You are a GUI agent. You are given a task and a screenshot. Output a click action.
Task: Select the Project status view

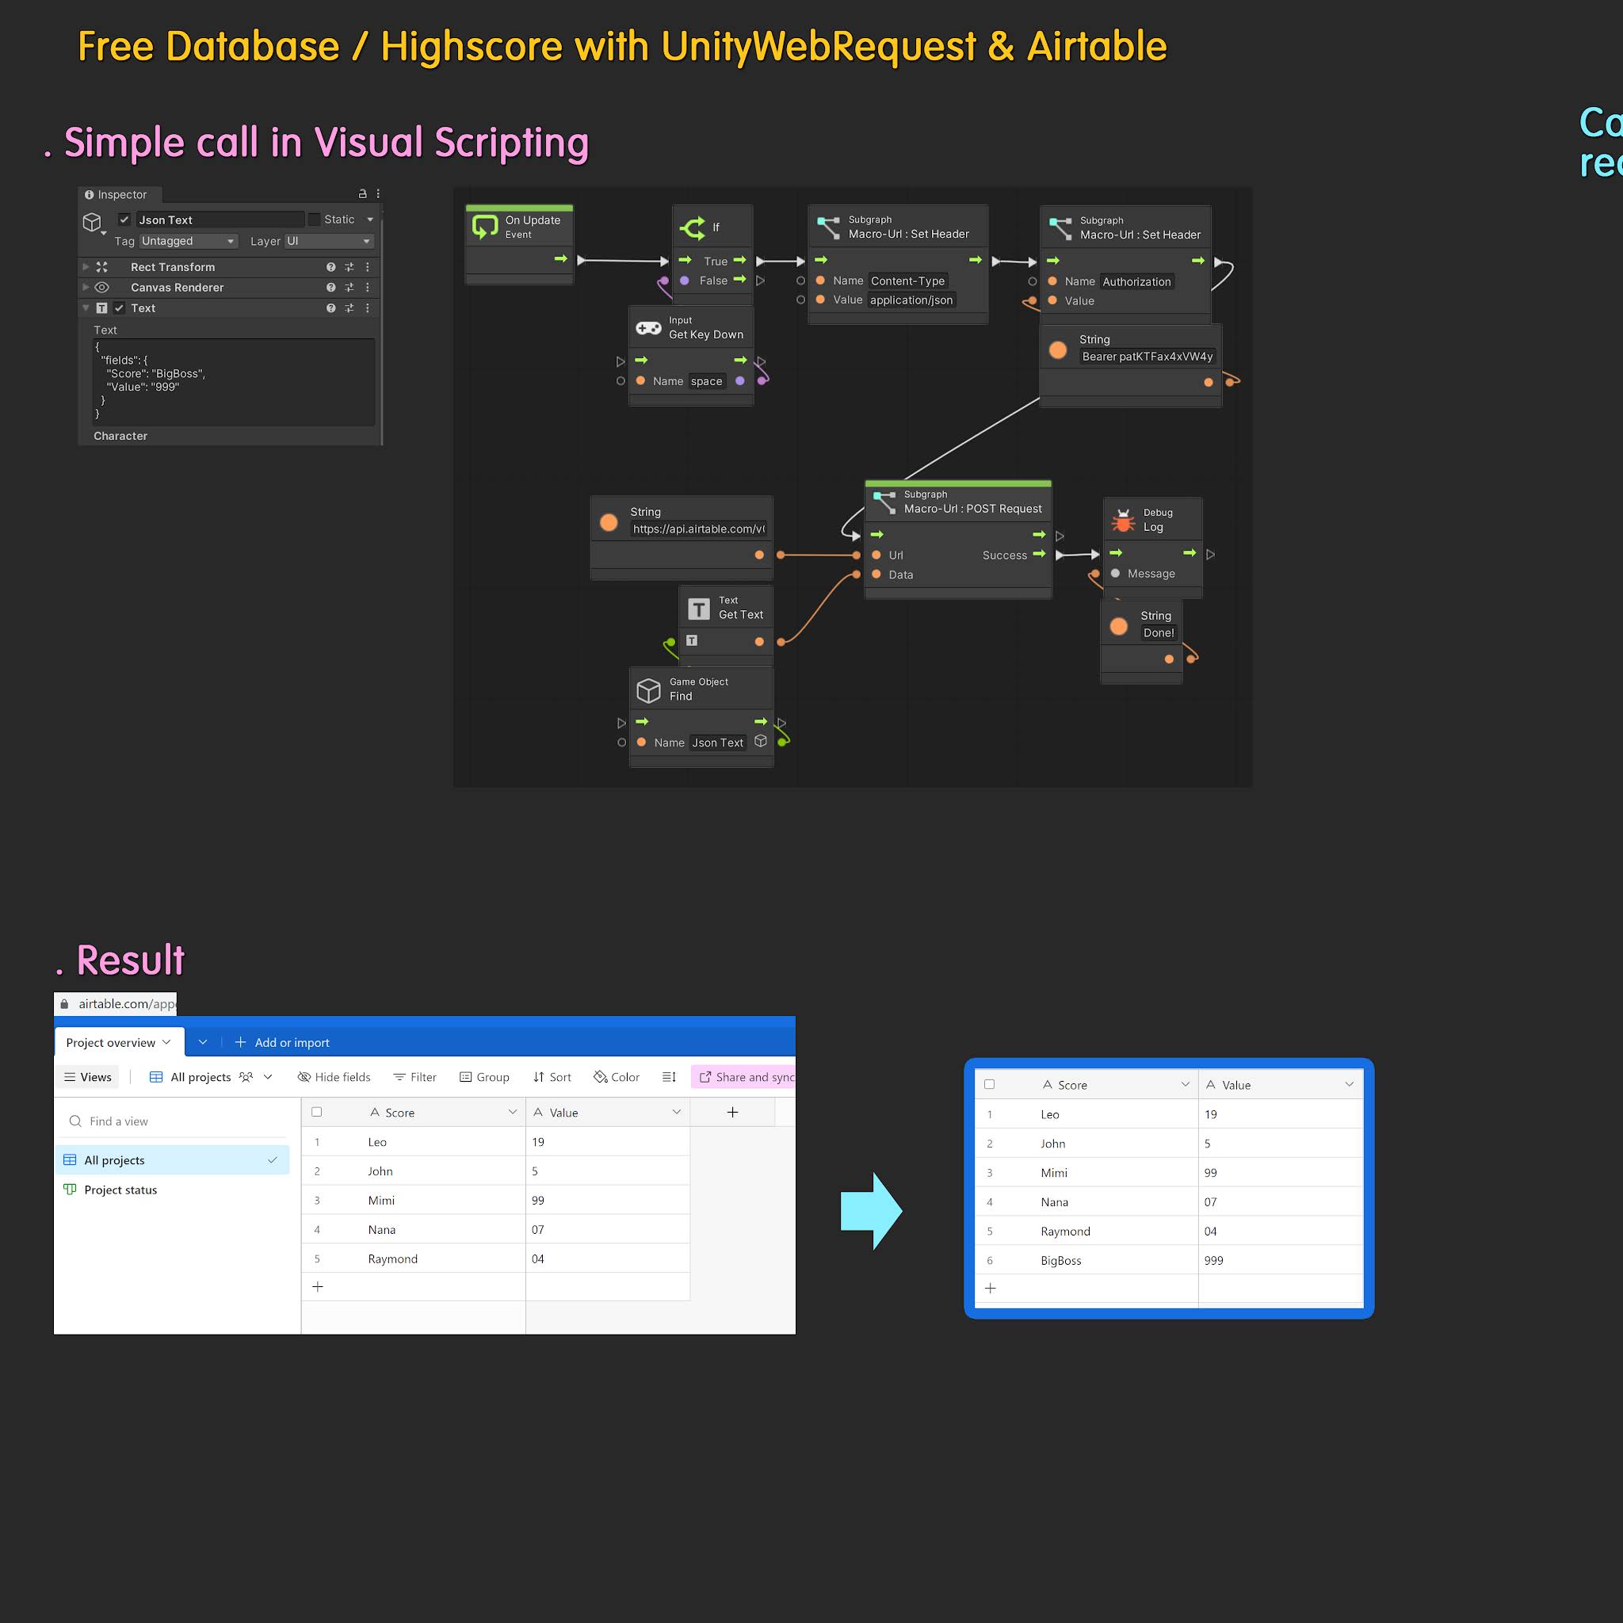pos(120,1190)
